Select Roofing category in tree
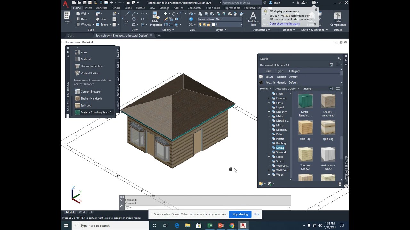Image resolution: width=410 pixels, height=230 pixels. [281, 143]
